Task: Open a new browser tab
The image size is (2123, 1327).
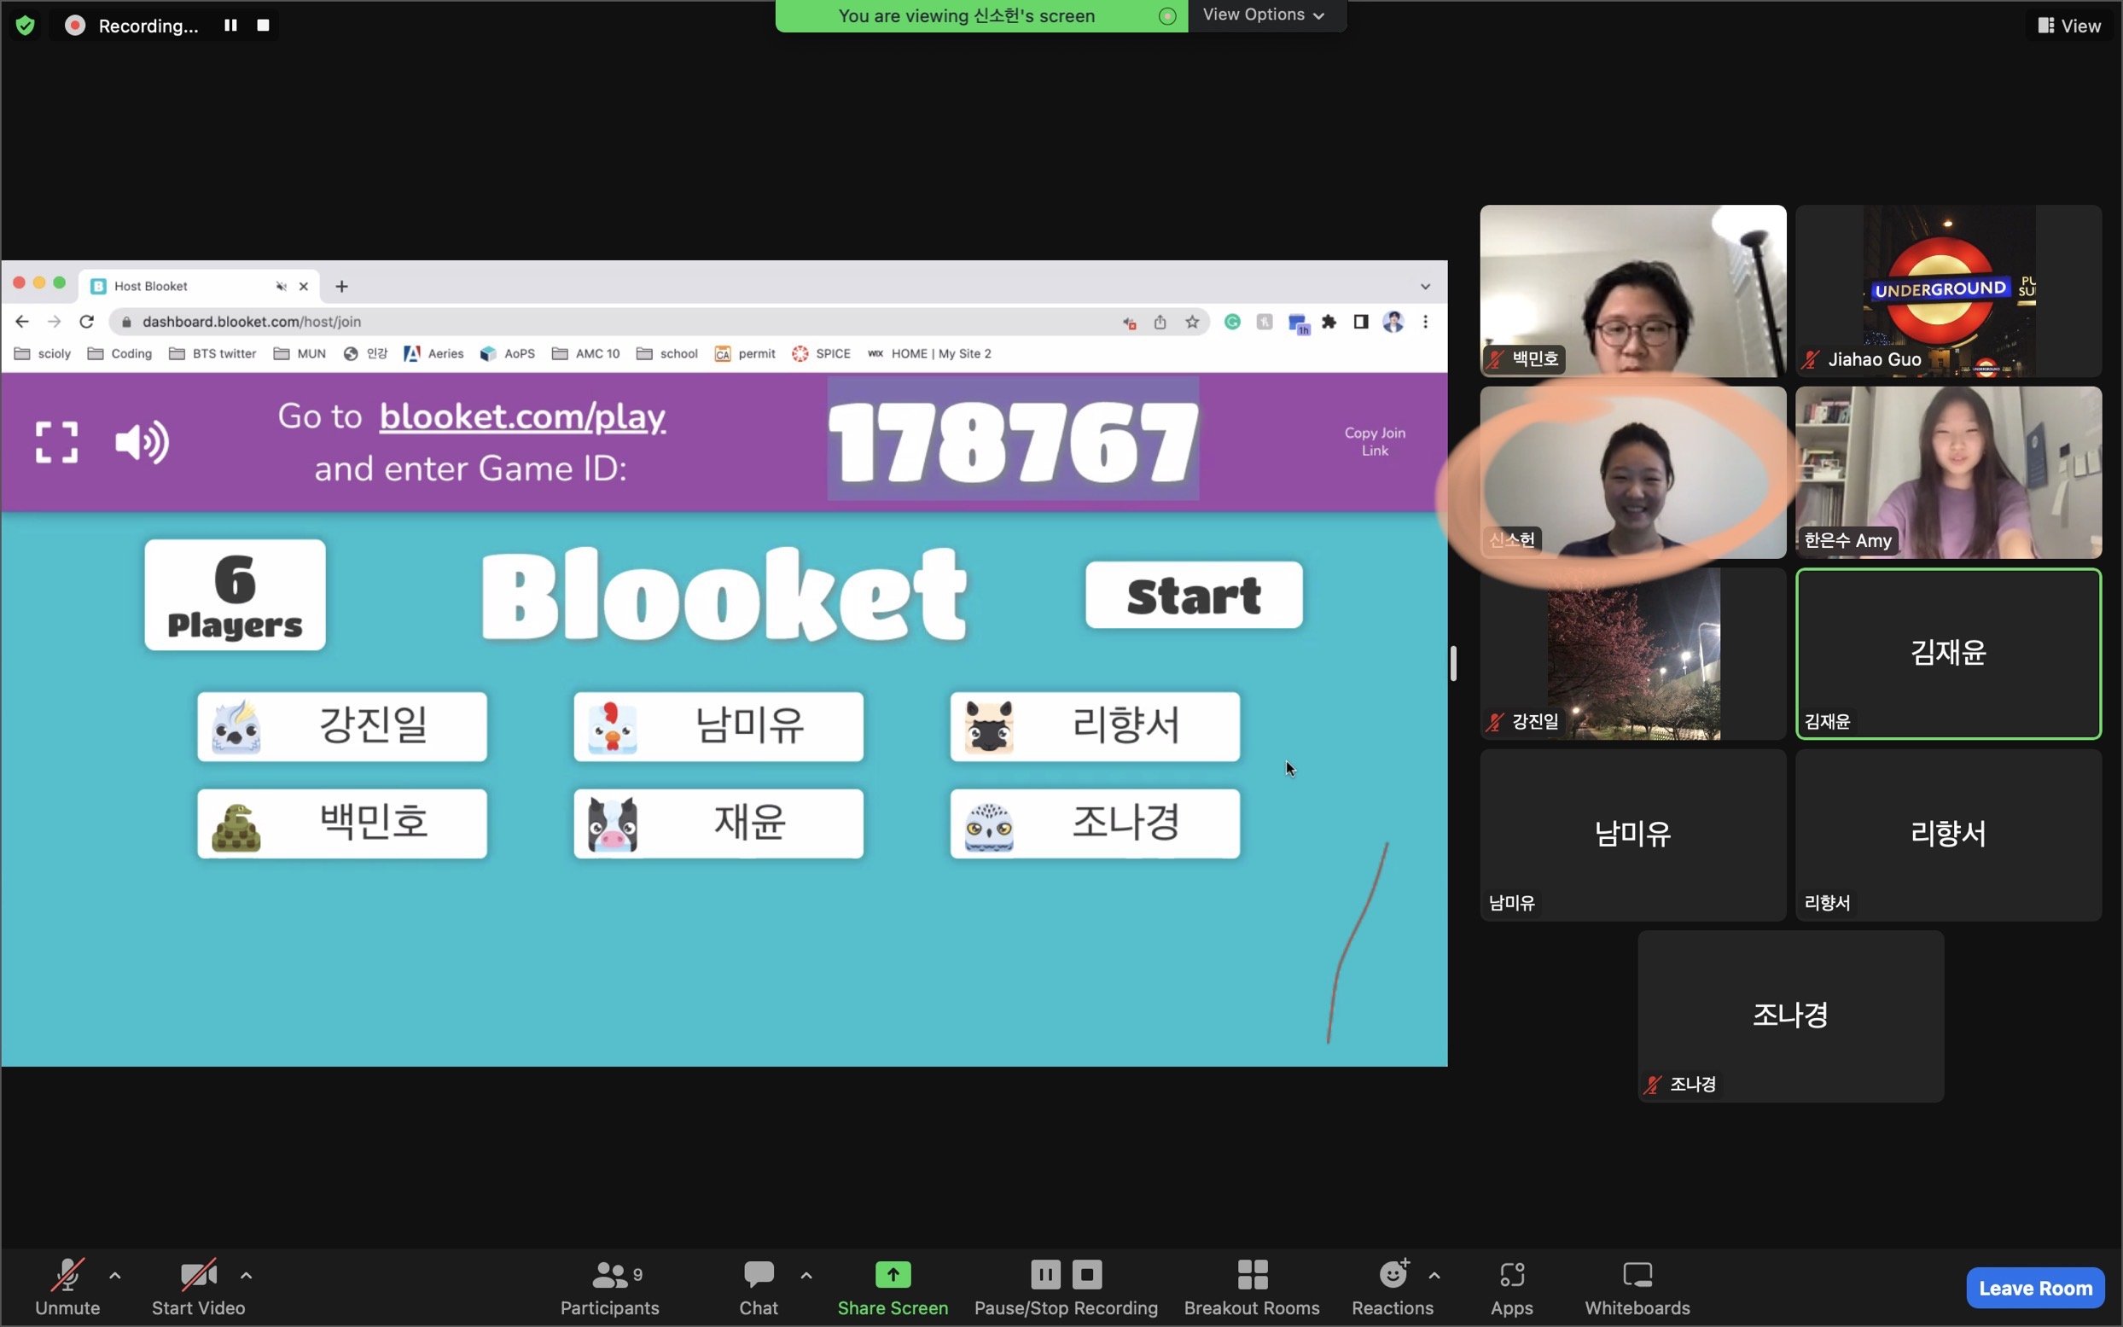Action: 341,286
